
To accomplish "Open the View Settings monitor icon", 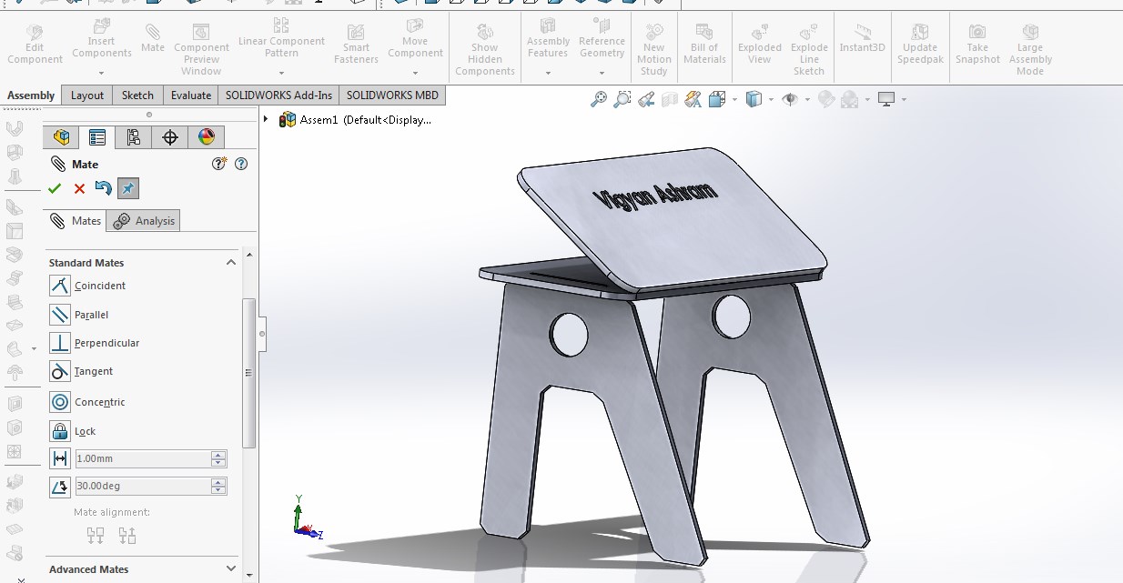I will [886, 99].
